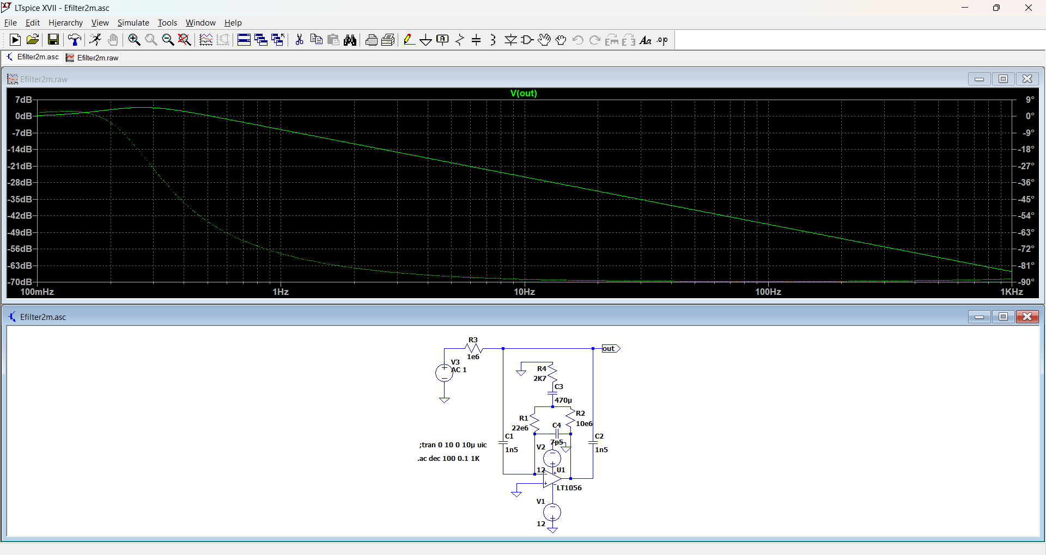Run the simulation with the running-man icon

click(95, 40)
